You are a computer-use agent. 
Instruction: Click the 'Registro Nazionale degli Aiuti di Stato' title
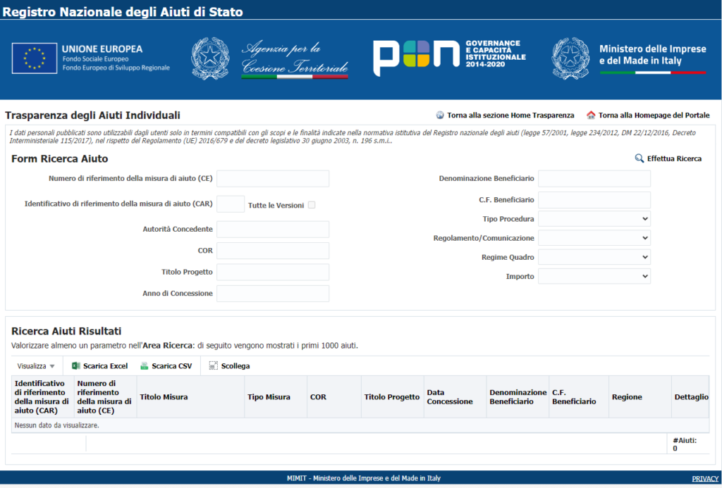123,12
